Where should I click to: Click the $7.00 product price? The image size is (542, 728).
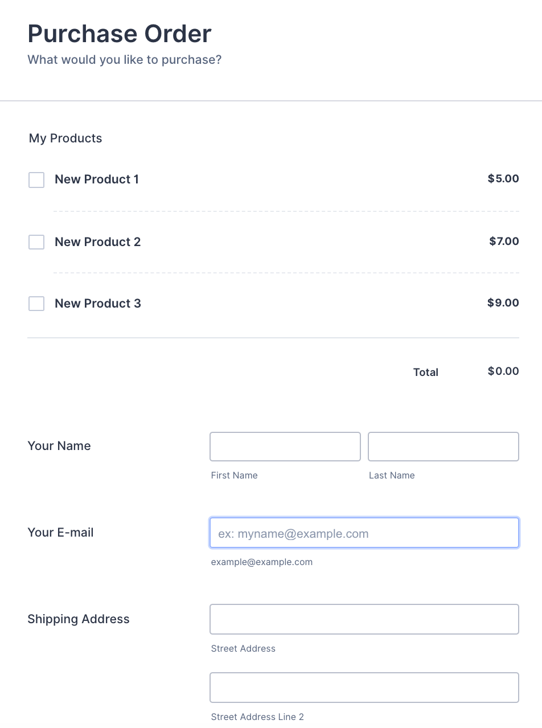[504, 242]
